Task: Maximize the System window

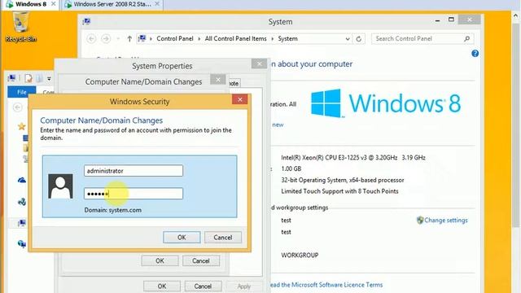Action: click(451, 20)
